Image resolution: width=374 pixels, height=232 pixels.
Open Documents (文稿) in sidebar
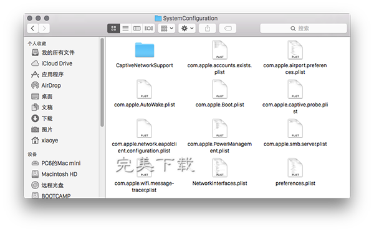tap(42, 108)
